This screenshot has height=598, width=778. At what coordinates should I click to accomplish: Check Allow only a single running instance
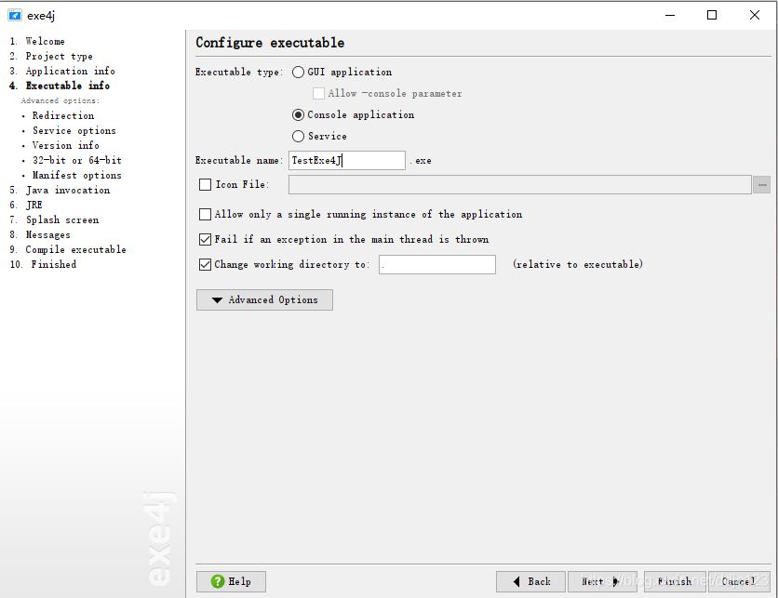point(205,214)
